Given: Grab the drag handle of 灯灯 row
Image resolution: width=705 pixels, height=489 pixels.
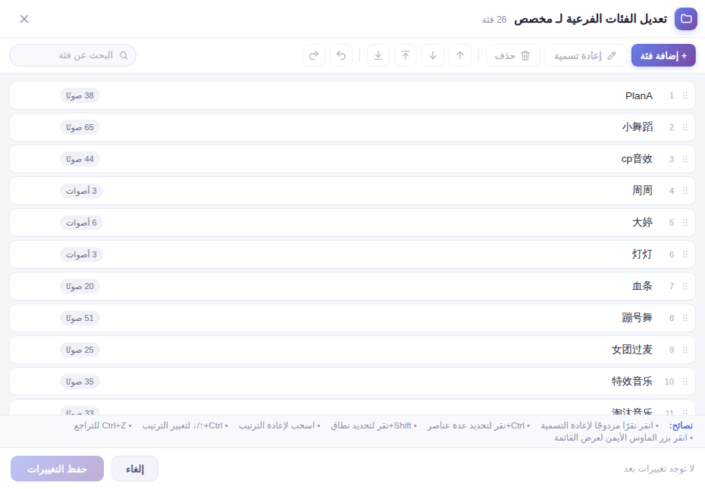Looking at the screenshot, I should click(x=685, y=254).
